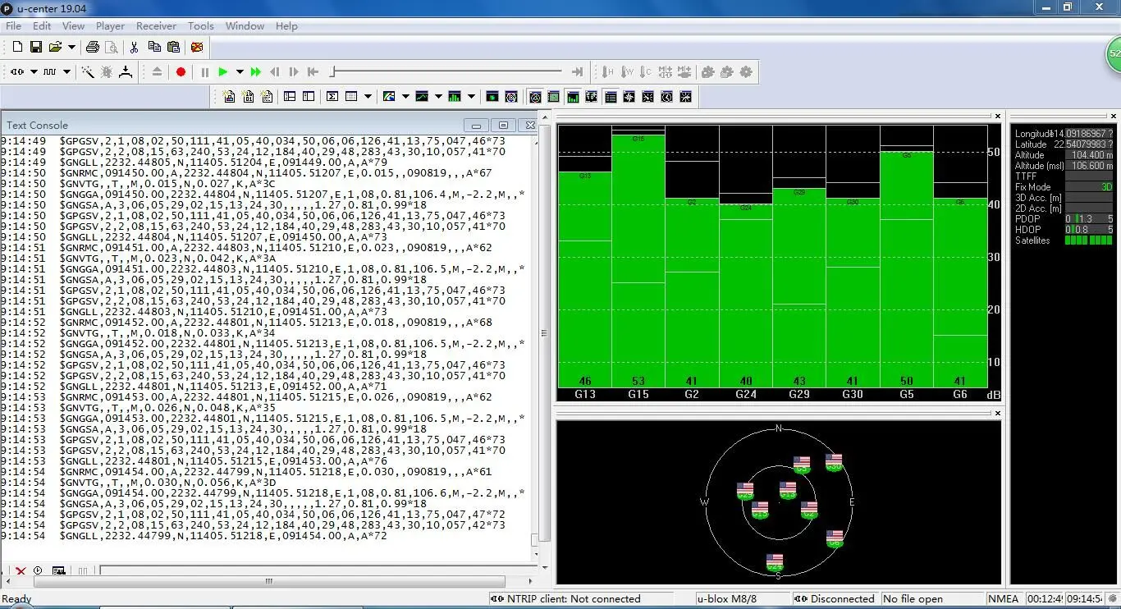Click the red Record button

click(181, 72)
